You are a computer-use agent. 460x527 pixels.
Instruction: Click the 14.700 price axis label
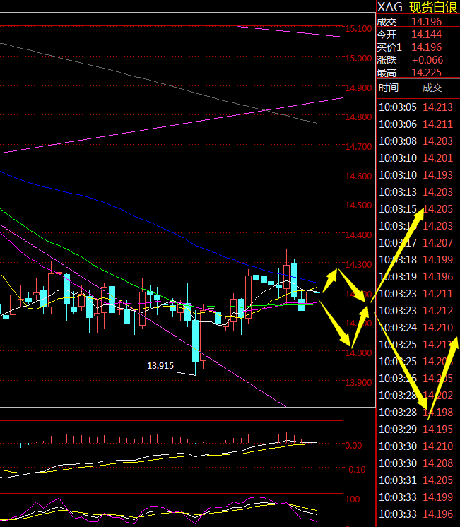[358, 147]
